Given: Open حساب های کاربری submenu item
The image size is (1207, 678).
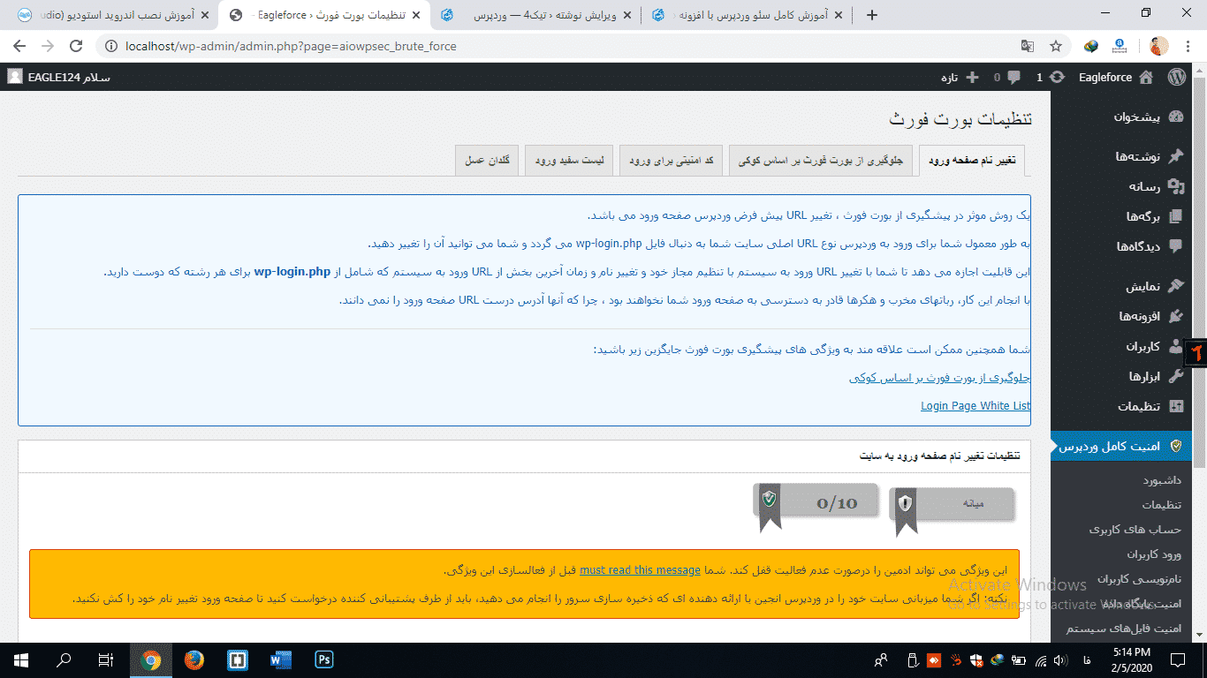Looking at the screenshot, I should 1135,530.
